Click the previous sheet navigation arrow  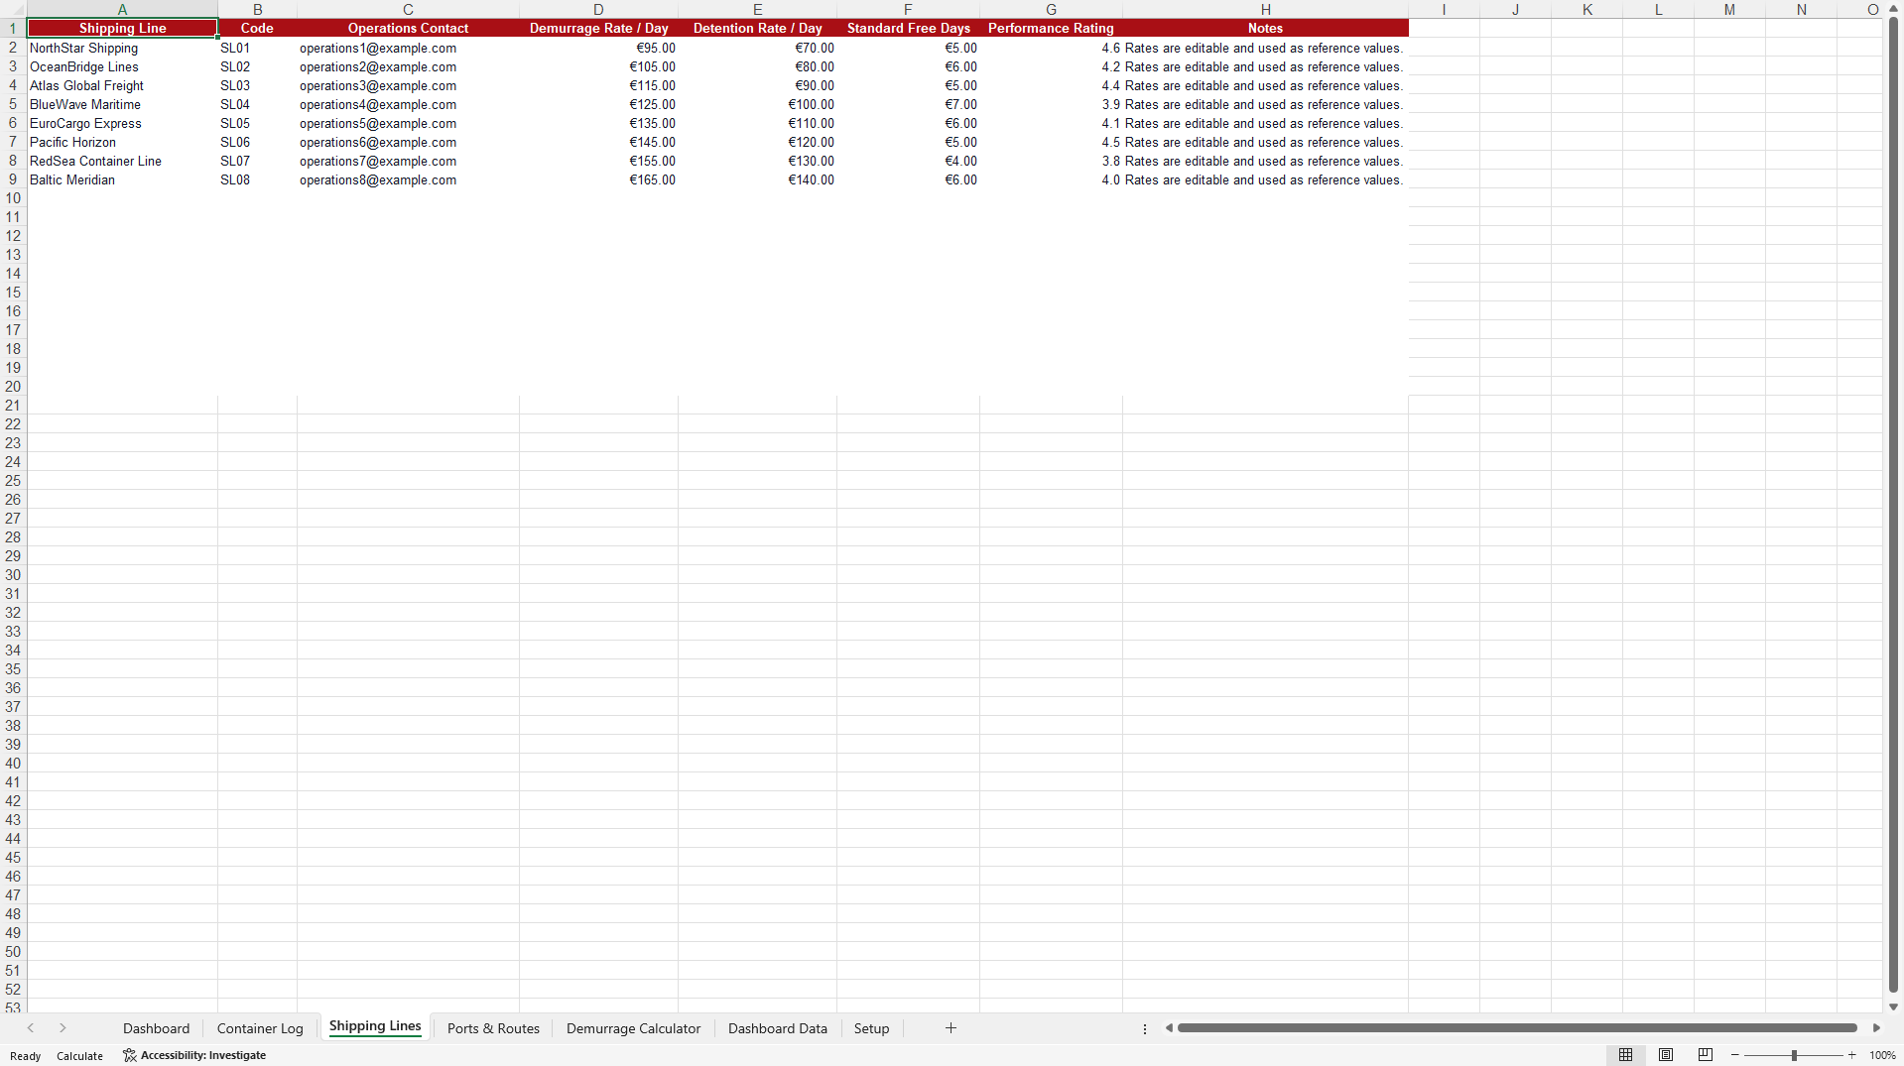coord(31,1028)
